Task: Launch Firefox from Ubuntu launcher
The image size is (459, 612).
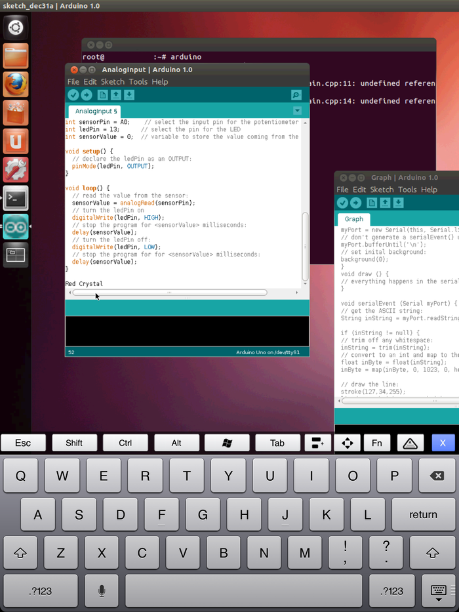Action: pos(16,85)
